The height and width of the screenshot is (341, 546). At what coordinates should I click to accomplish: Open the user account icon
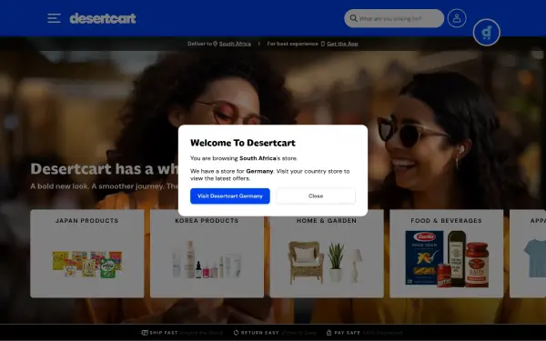pos(457,18)
